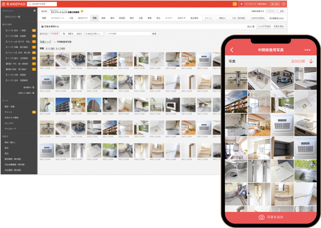Select the フォルダ display mode toggle

(x=55, y=34)
